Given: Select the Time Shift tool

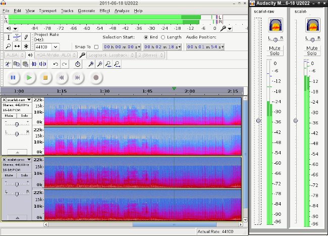Looking at the screenshot, I should (17, 46).
